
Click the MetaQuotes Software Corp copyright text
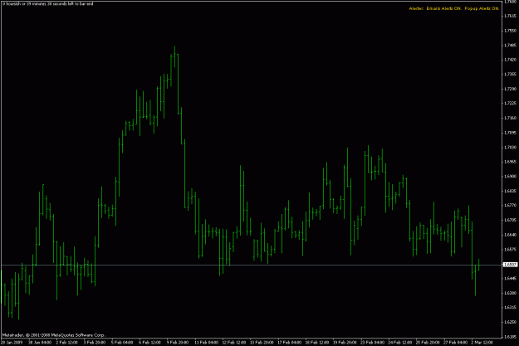click(54, 335)
